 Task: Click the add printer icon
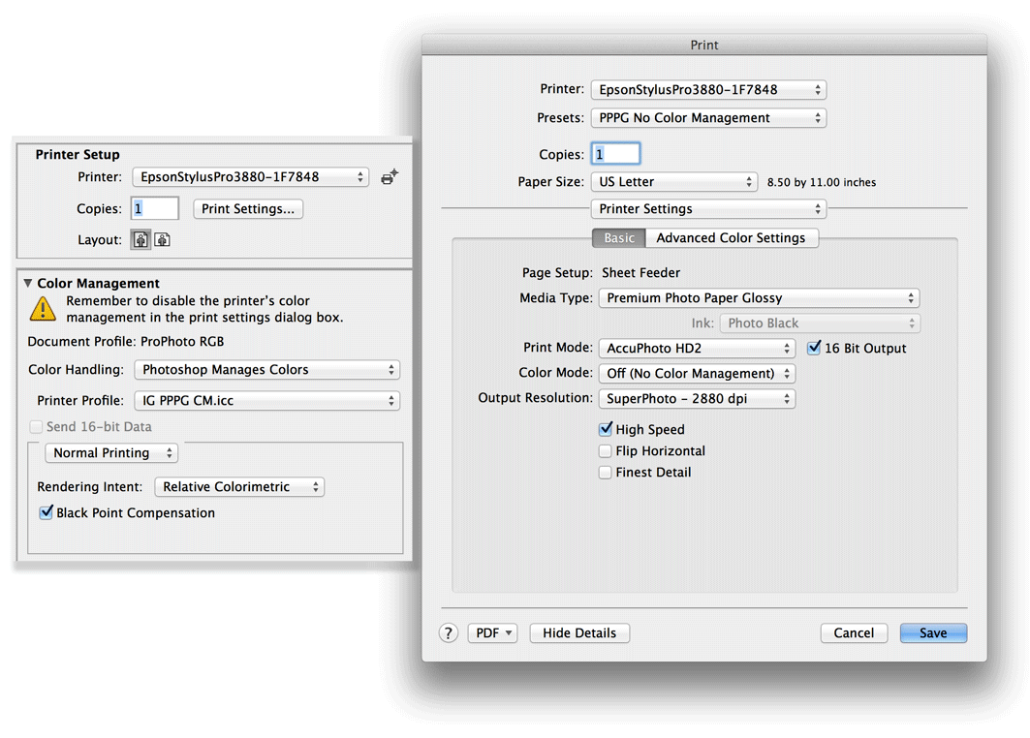point(390,177)
